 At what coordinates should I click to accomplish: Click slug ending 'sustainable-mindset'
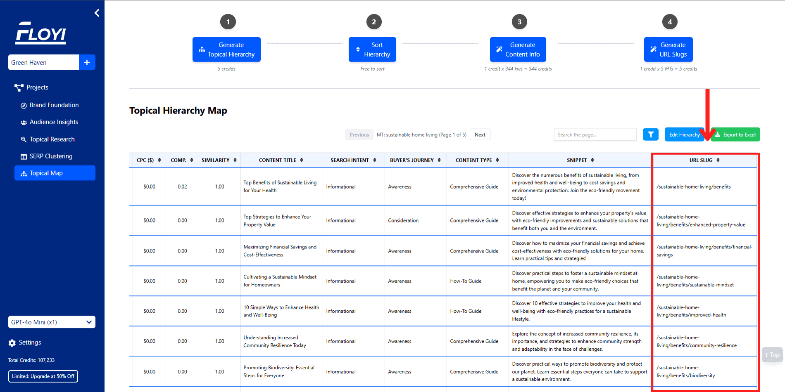pyautogui.click(x=695, y=281)
